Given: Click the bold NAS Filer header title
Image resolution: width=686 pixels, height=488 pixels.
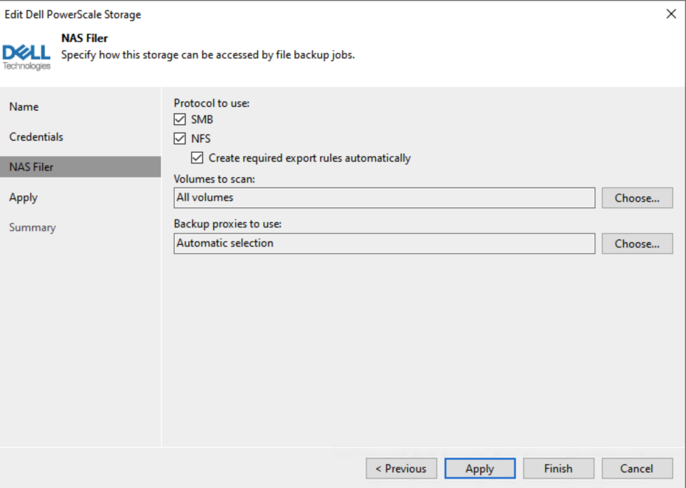Looking at the screenshot, I should coord(84,39).
